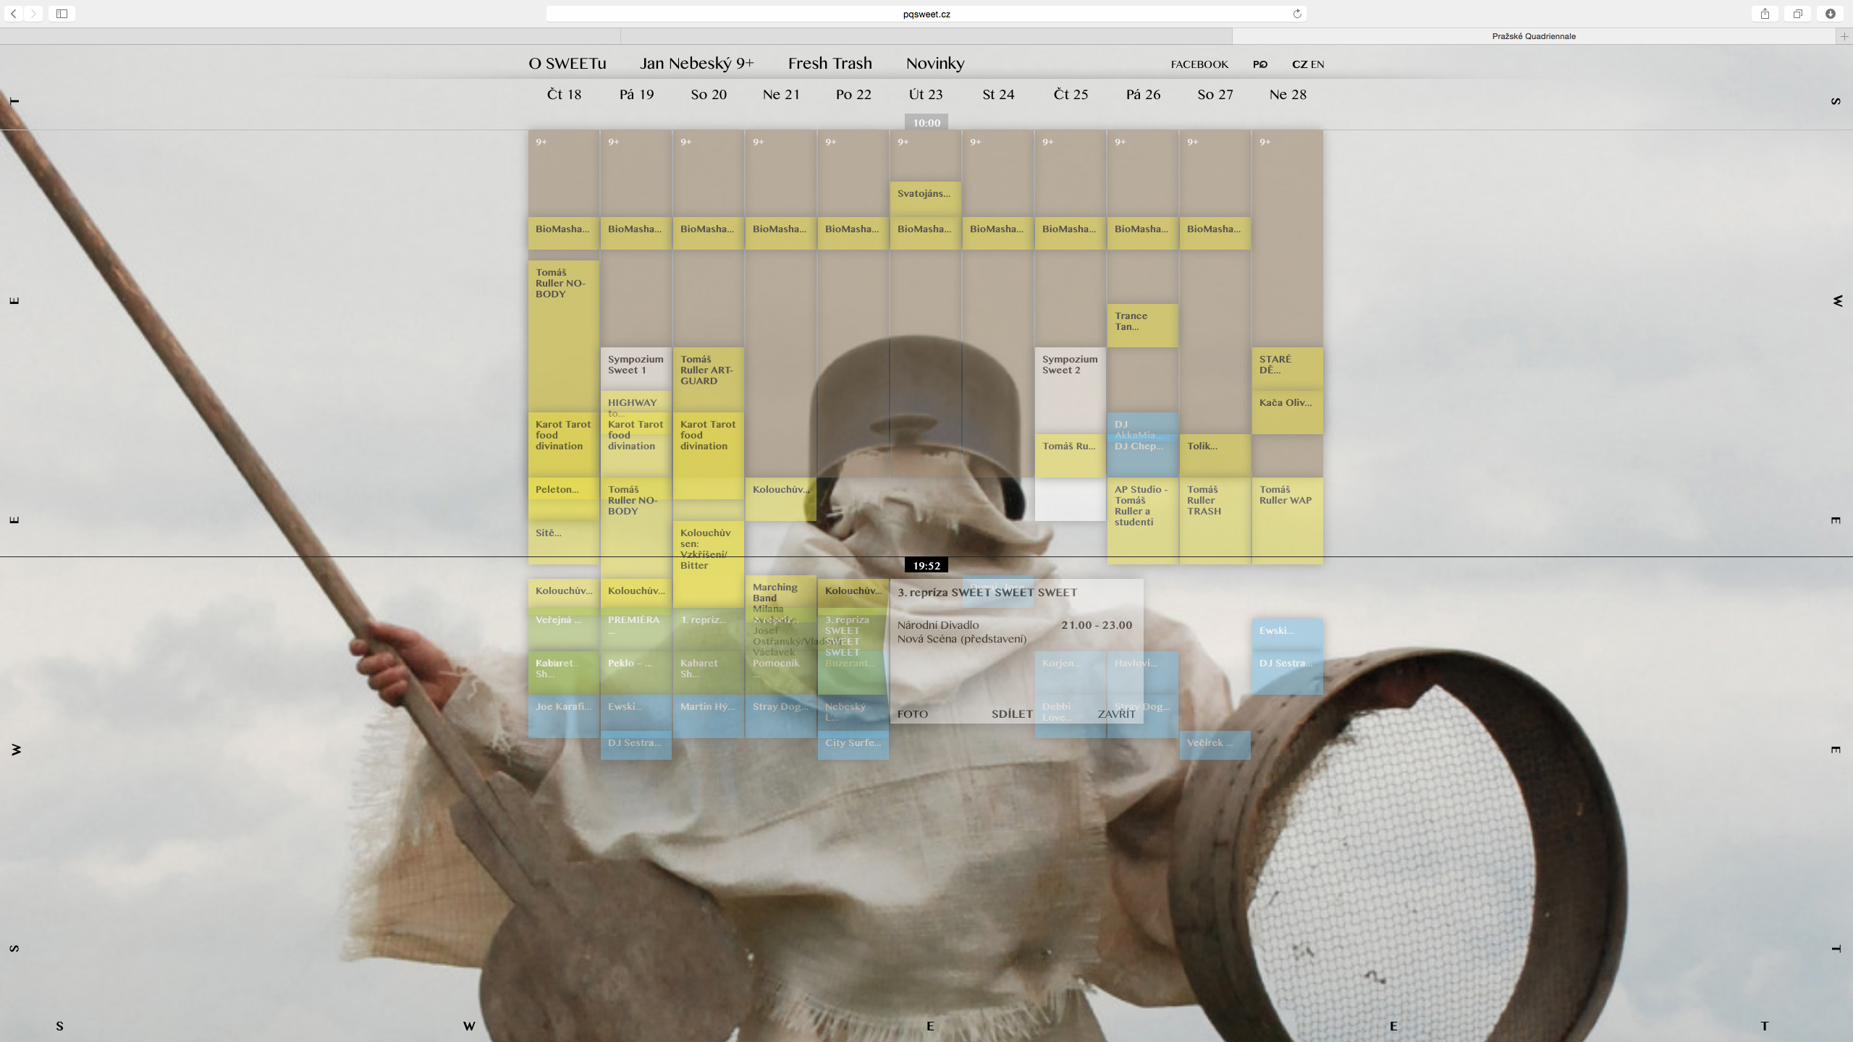Viewport: 1853px width, 1042px height.
Task: Open the Fresh Trash section
Action: click(x=830, y=64)
